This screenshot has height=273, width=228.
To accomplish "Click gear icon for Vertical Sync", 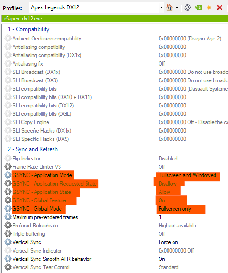I will (x=8, y=242).
